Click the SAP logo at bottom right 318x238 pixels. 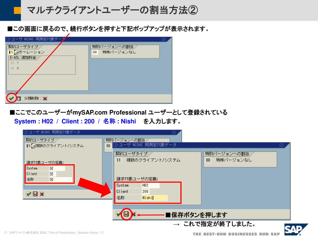(296, 230)
